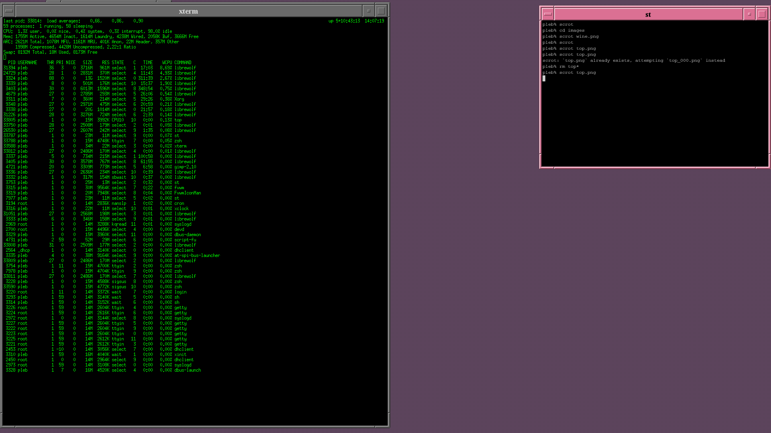Image resolution: width=771 pixels, height=433 pixels.
Task: Iconify the st window with small square button
Action: coord(749,14)
